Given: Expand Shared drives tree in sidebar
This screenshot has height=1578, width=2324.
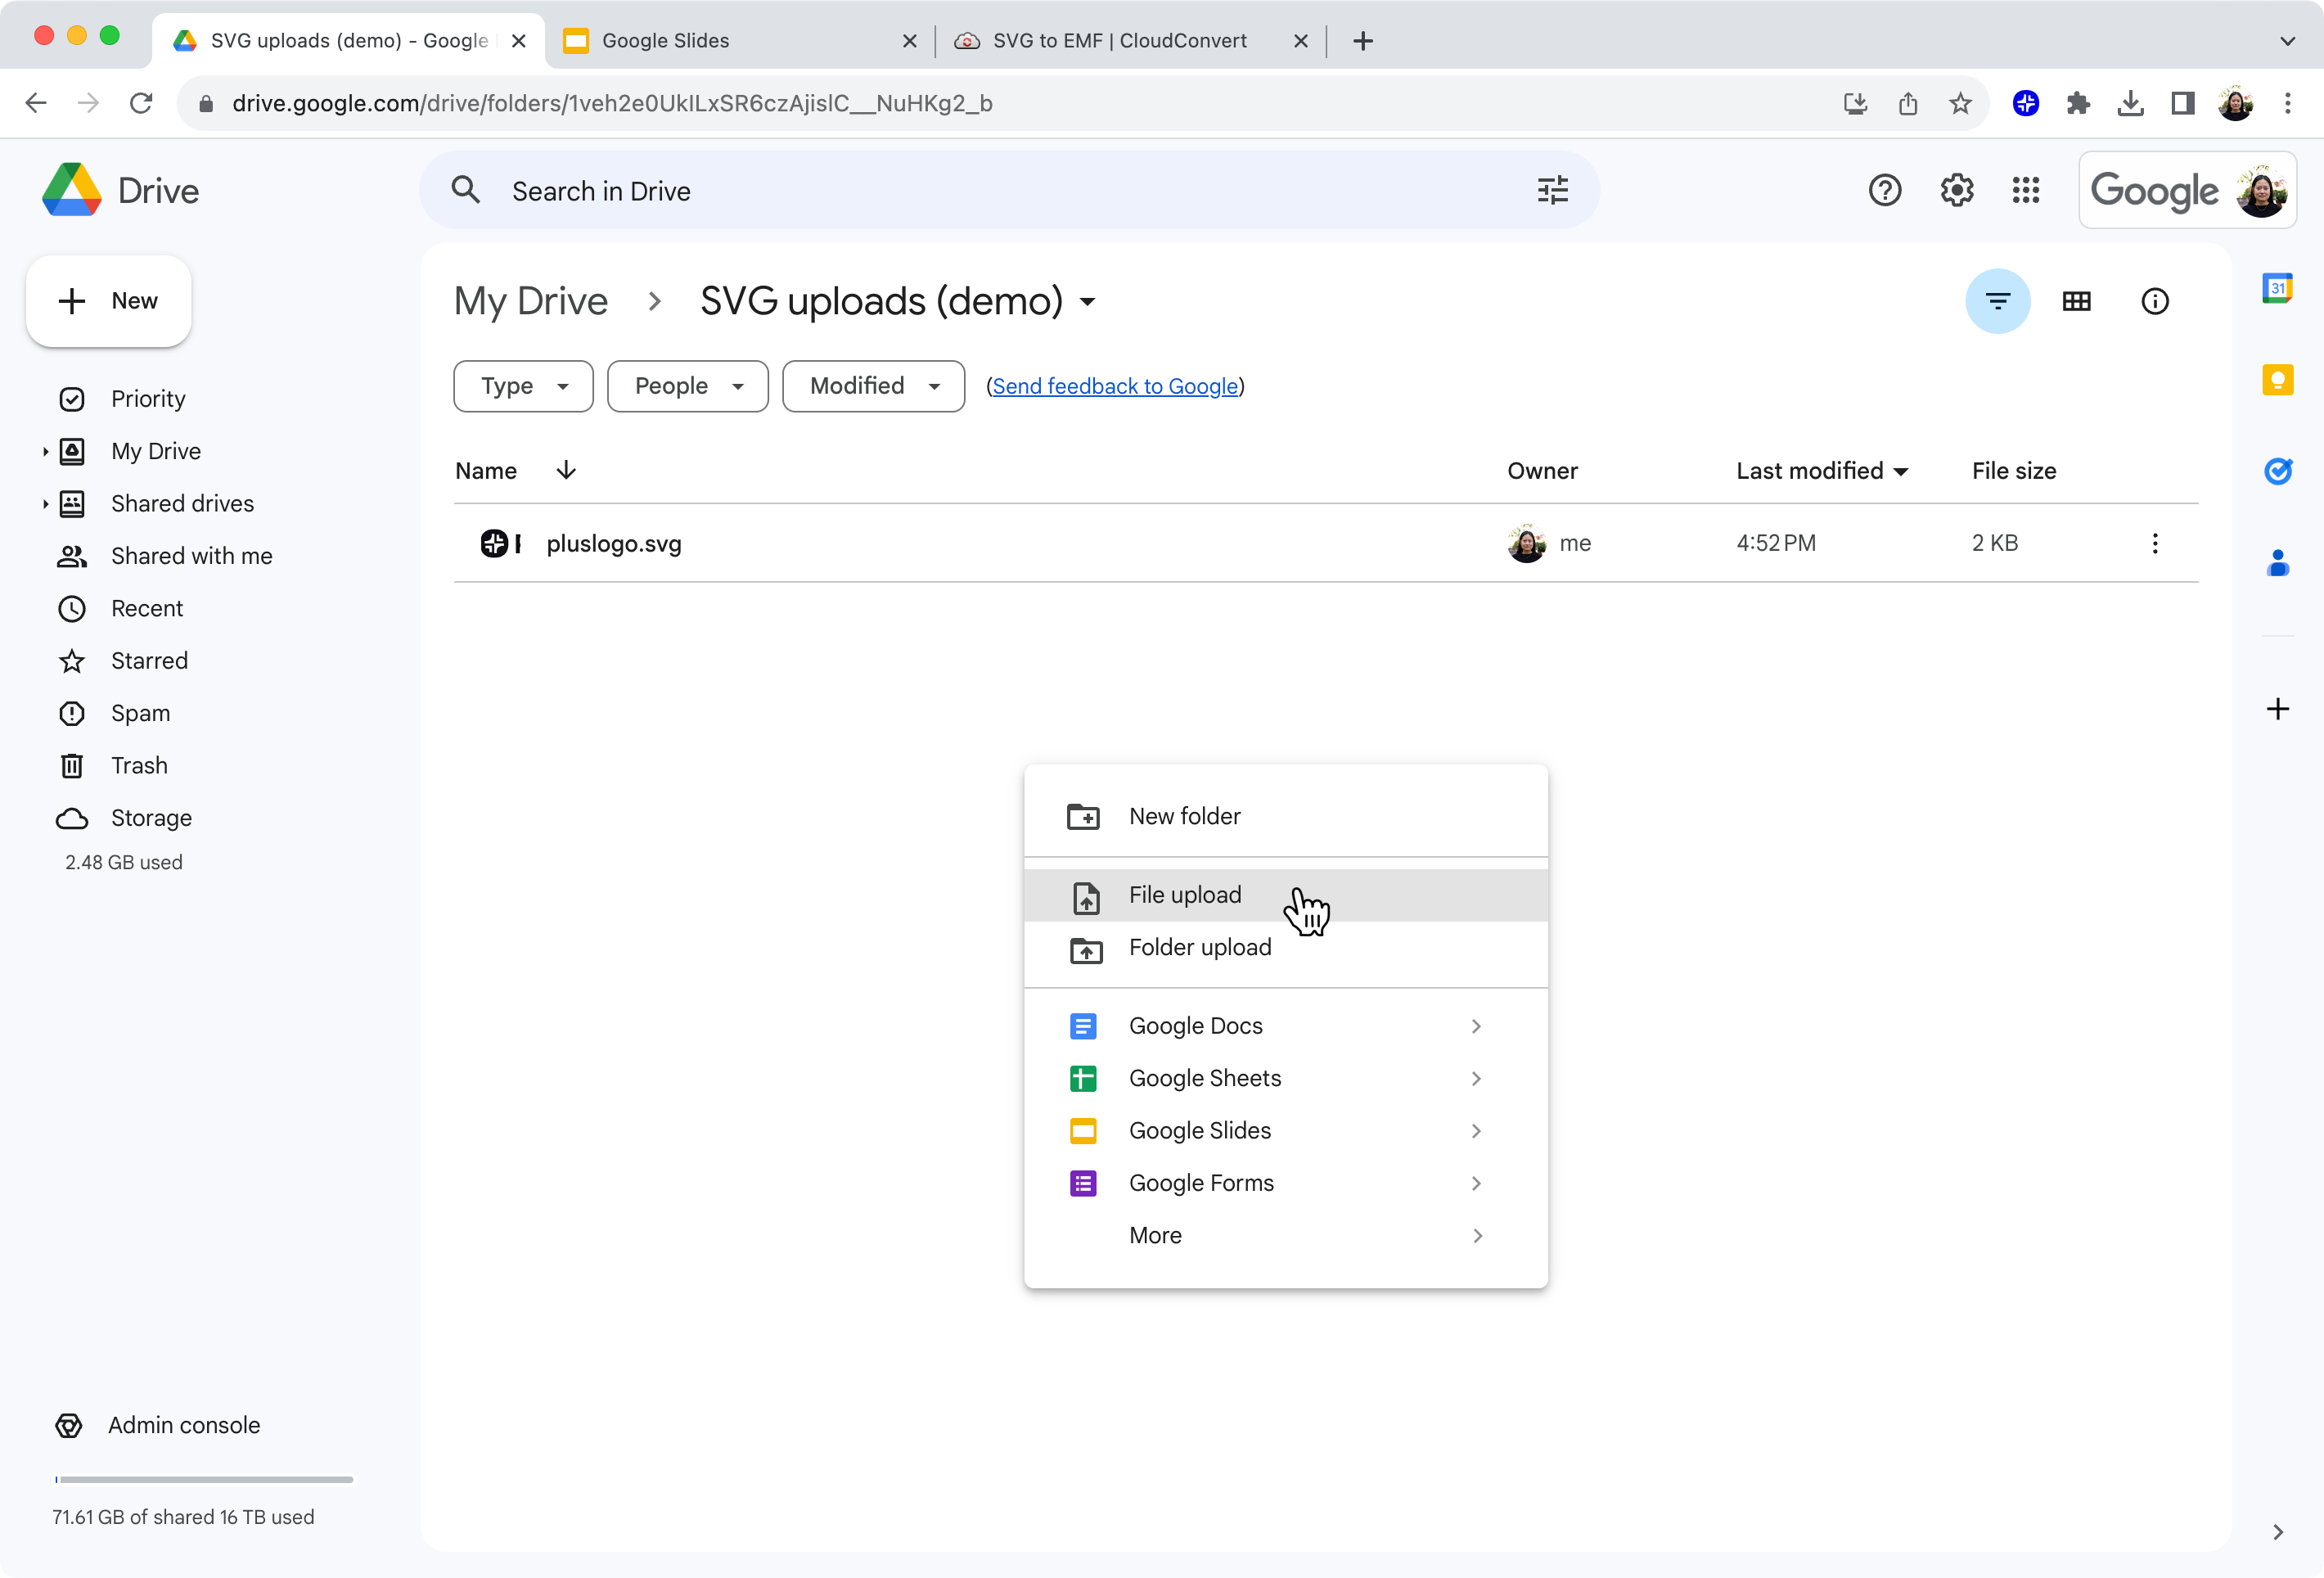Looking at the screenshot, I should coord(45,504).
